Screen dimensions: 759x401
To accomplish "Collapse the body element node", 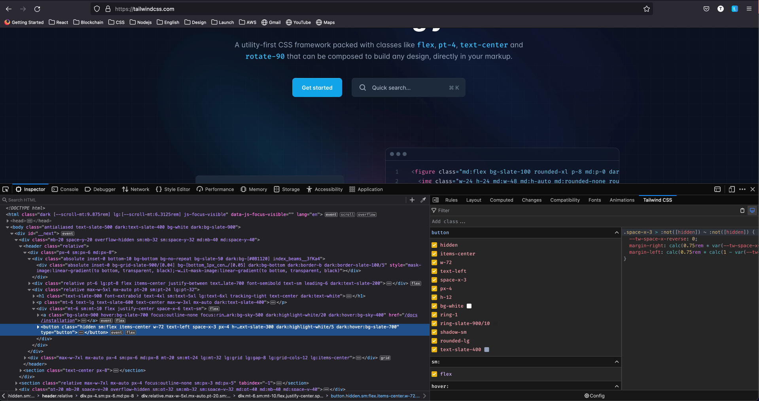I will click(8, 227).
